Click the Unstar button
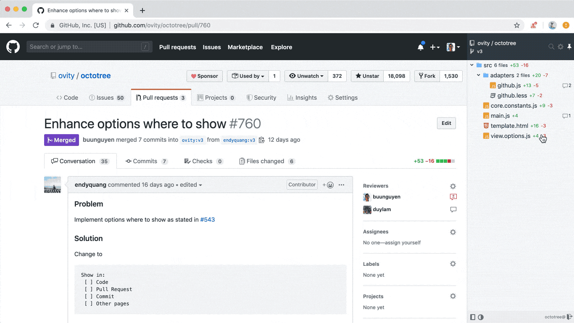574x323 pixels. [367, 76]
